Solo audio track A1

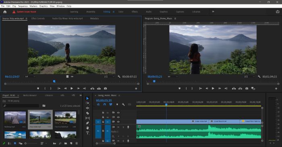(123, 127)
